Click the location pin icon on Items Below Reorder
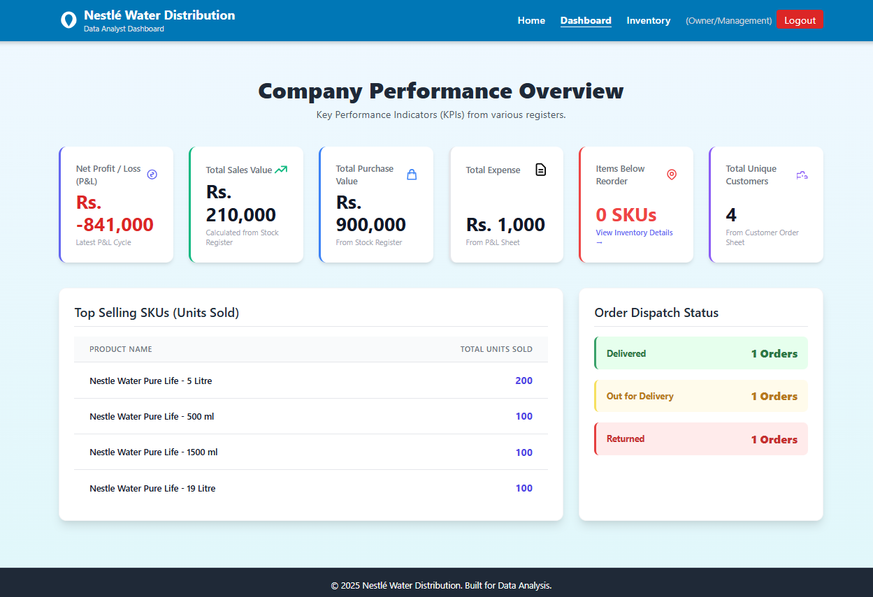 pos(672,175)
